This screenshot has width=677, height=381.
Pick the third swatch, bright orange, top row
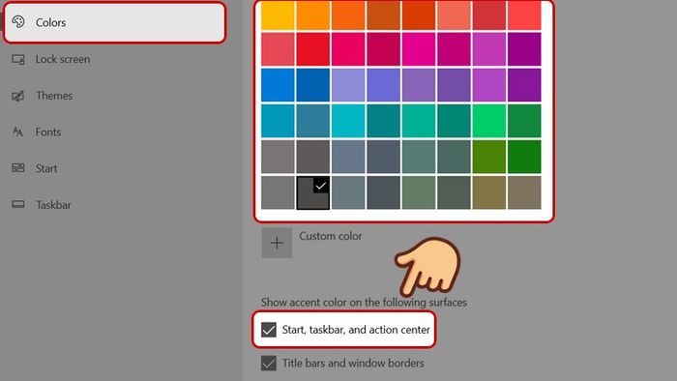tap(348, 15)
